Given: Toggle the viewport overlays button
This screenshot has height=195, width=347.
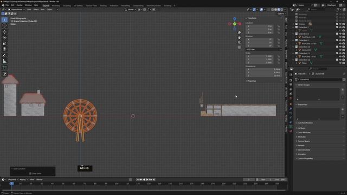Looking at the screenshot, I should 261,10.
